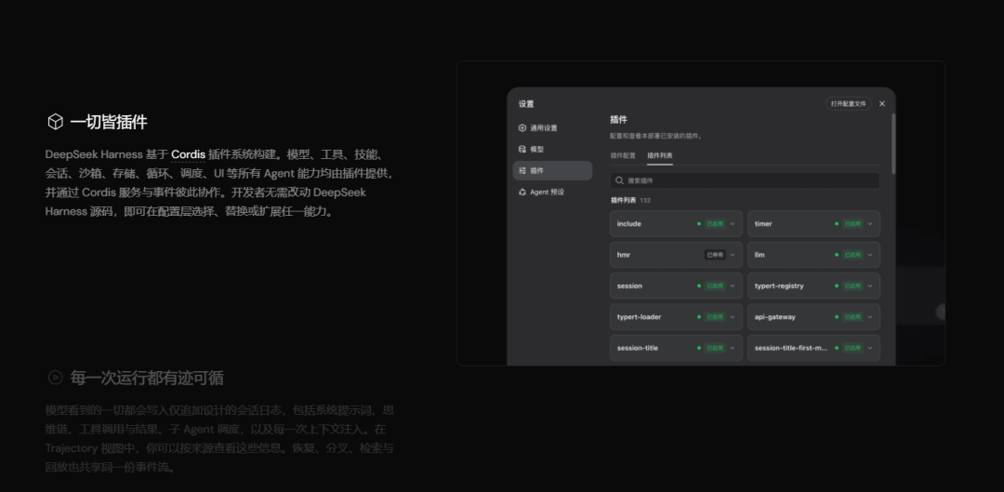Expand the typert-loader plugin chevron
This screenshot has height=492, width=1004.
(x=733, y=317)
